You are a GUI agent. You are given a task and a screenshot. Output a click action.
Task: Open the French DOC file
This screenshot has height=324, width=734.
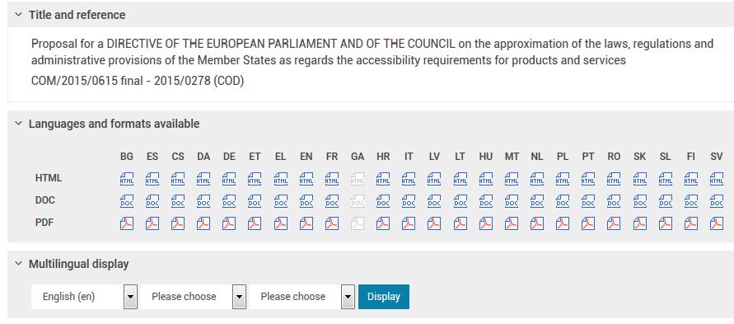pos(332,201)
